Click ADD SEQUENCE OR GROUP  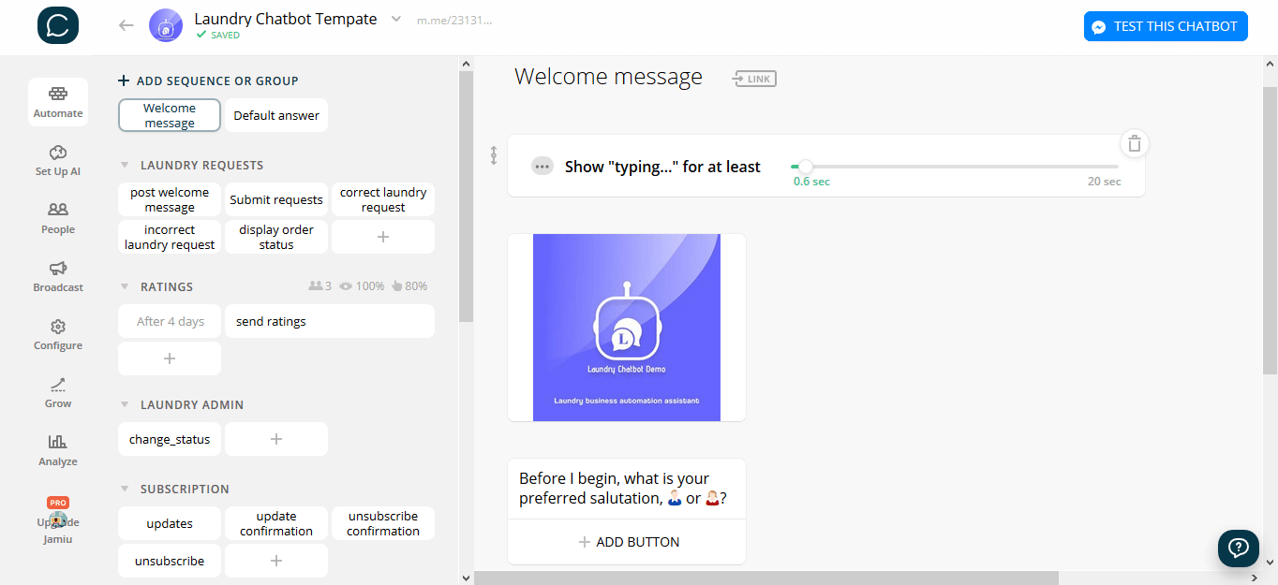click(x=208, y=80)
